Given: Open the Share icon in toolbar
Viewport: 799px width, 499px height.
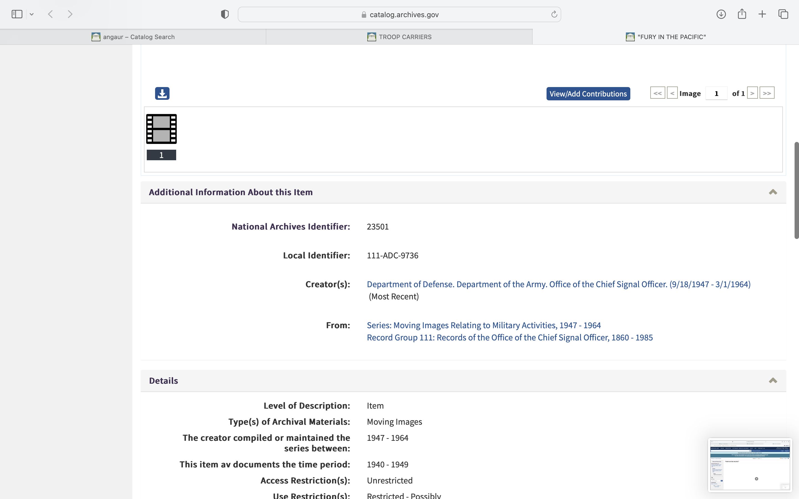Looking at the screenshot, I should [x=742, y=14].
